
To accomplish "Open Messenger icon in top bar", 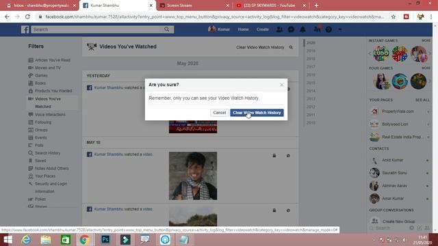I will (291, 29).
